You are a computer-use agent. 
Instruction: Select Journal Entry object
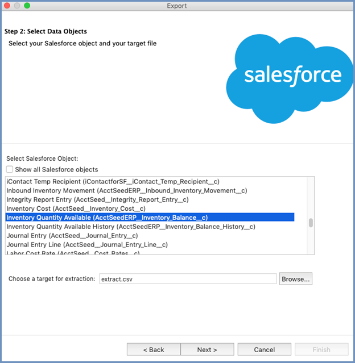click(x=150, y=235)
